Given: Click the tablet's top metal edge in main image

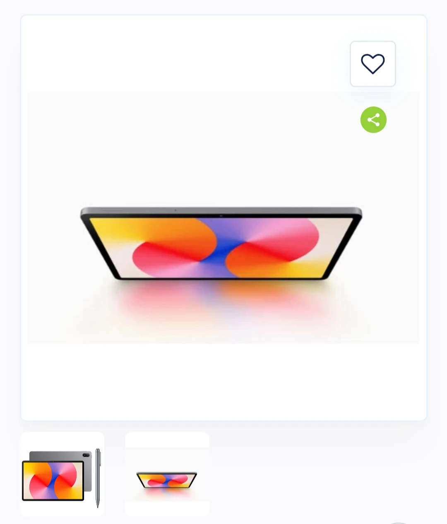Looking at the screenshot, I should (x=221, y=211).
